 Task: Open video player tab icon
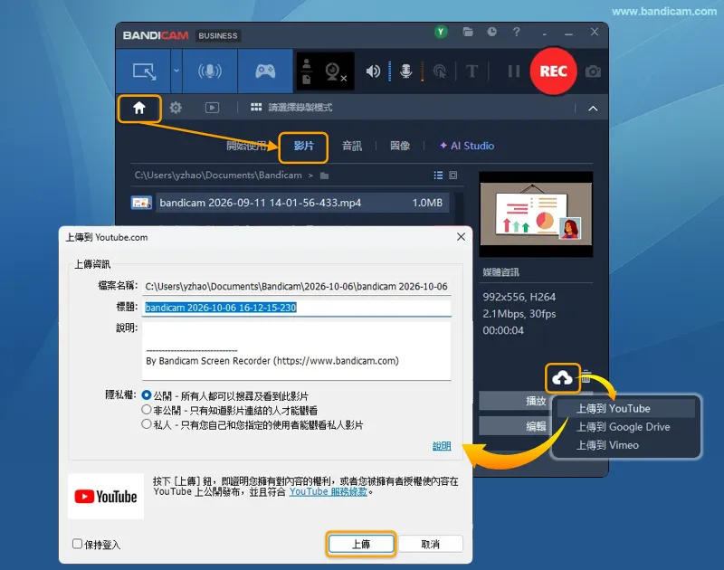[212, 108]
